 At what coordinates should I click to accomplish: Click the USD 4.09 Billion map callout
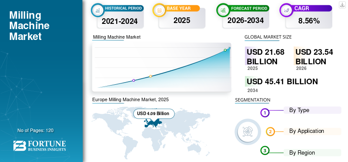coord(154,114)
